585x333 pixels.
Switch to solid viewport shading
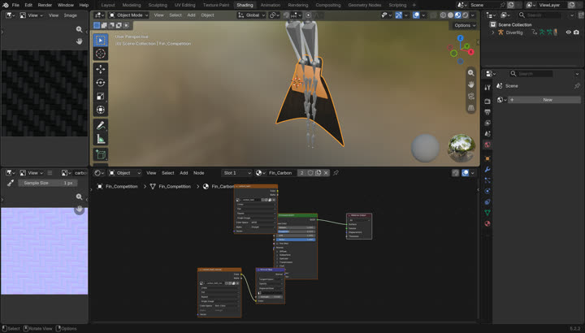tap(450, 15)
